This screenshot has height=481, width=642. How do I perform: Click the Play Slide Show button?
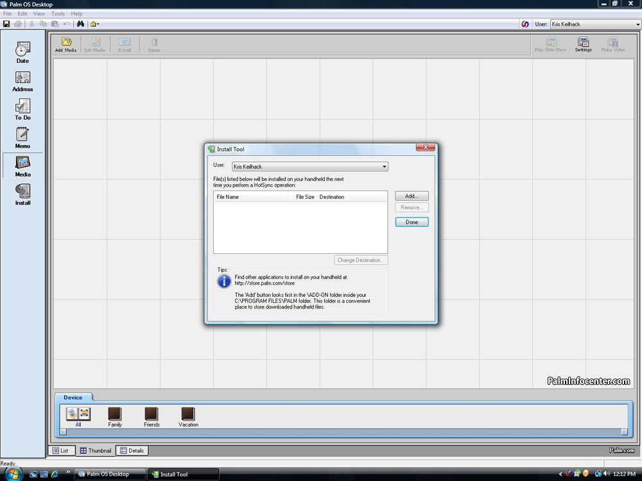(551, 45)
